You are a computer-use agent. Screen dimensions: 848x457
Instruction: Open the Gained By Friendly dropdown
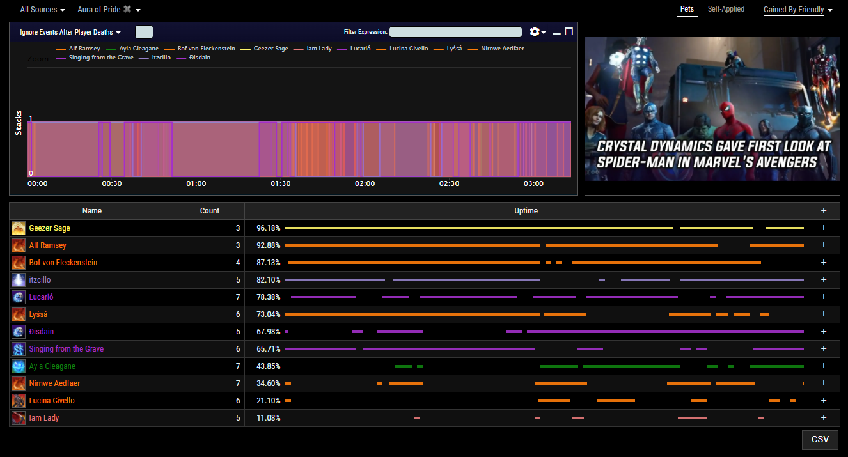click(x=798, y=10)
